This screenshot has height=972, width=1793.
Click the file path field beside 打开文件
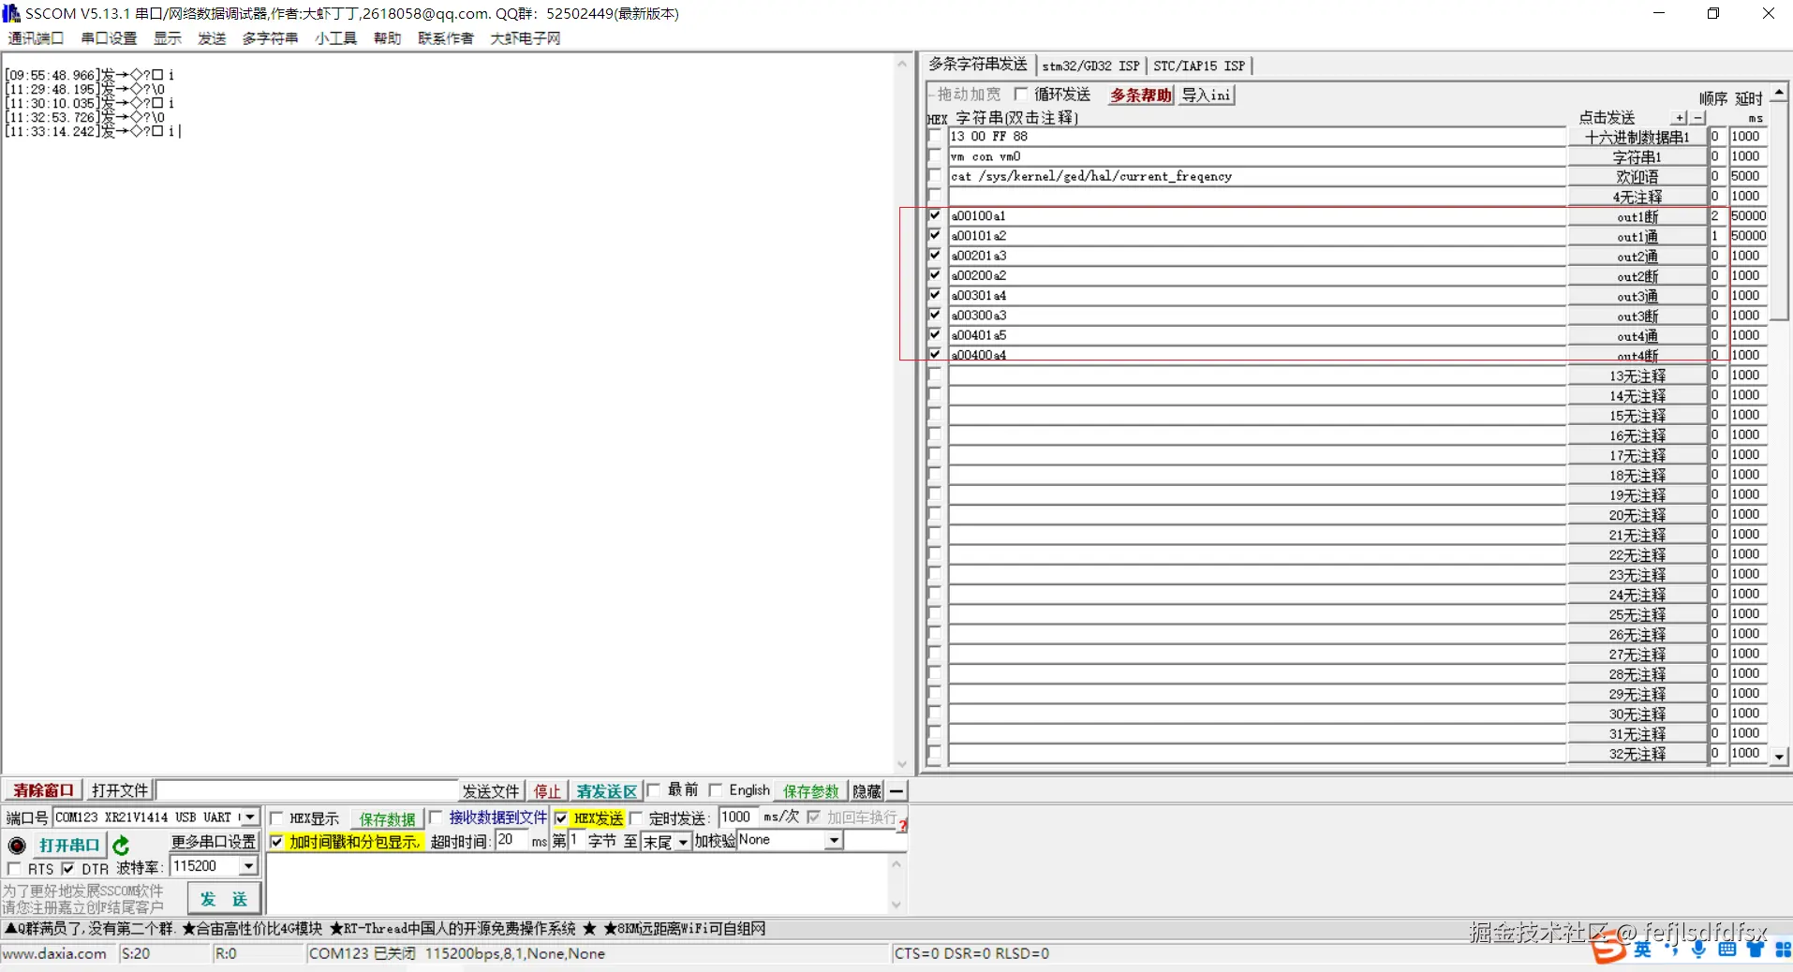click(307, 790)
